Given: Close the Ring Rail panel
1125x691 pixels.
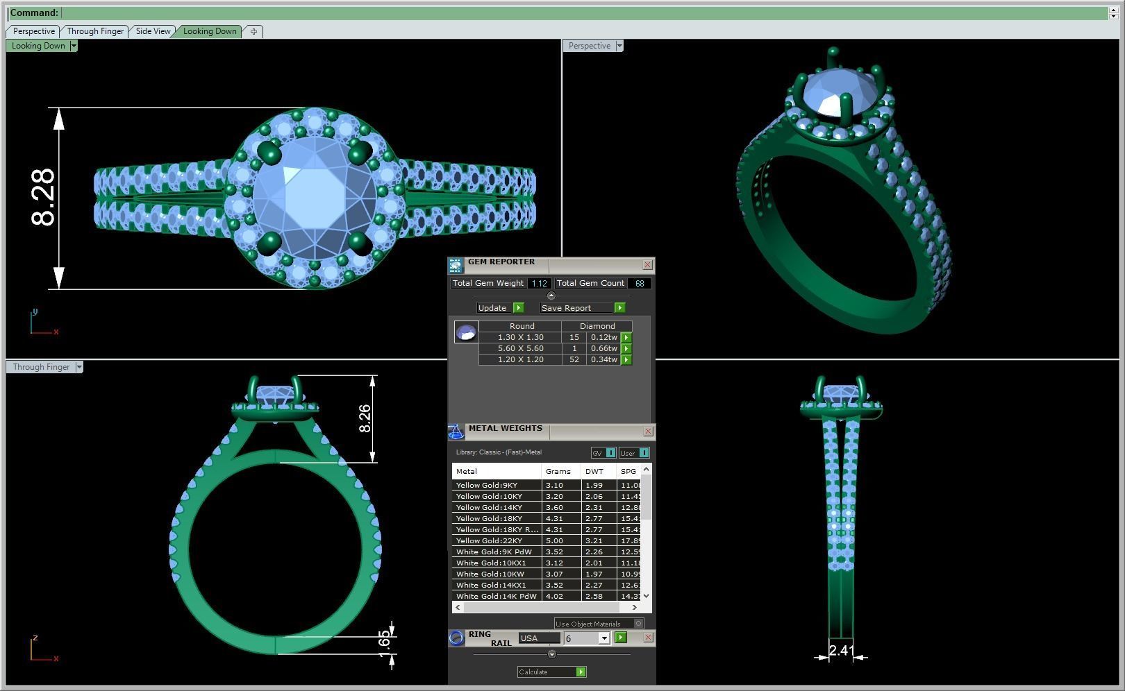Looking at the screenshot, I should (x=648, y=637).
